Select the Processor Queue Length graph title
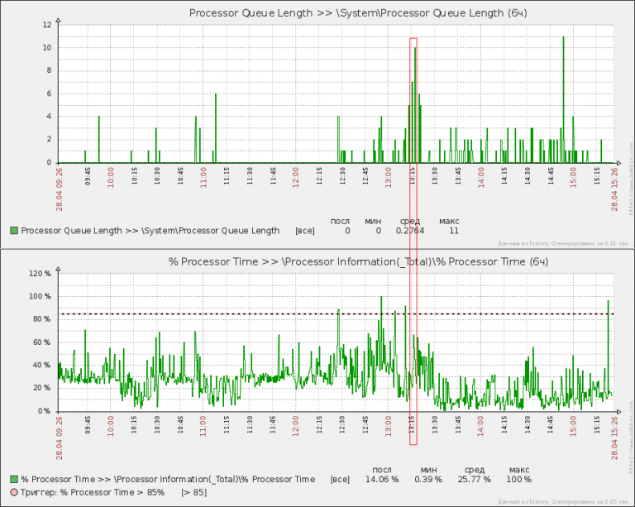Image resolution: width=635 pixels, height=507 pixels. click(x=358, y=13)
